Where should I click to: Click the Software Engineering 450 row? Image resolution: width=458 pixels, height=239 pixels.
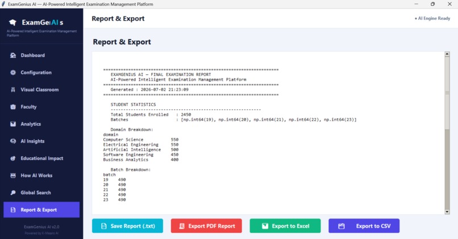(x=141, y=154)
